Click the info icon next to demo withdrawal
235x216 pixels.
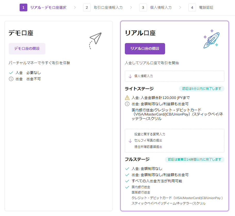(x=11, y=79)
